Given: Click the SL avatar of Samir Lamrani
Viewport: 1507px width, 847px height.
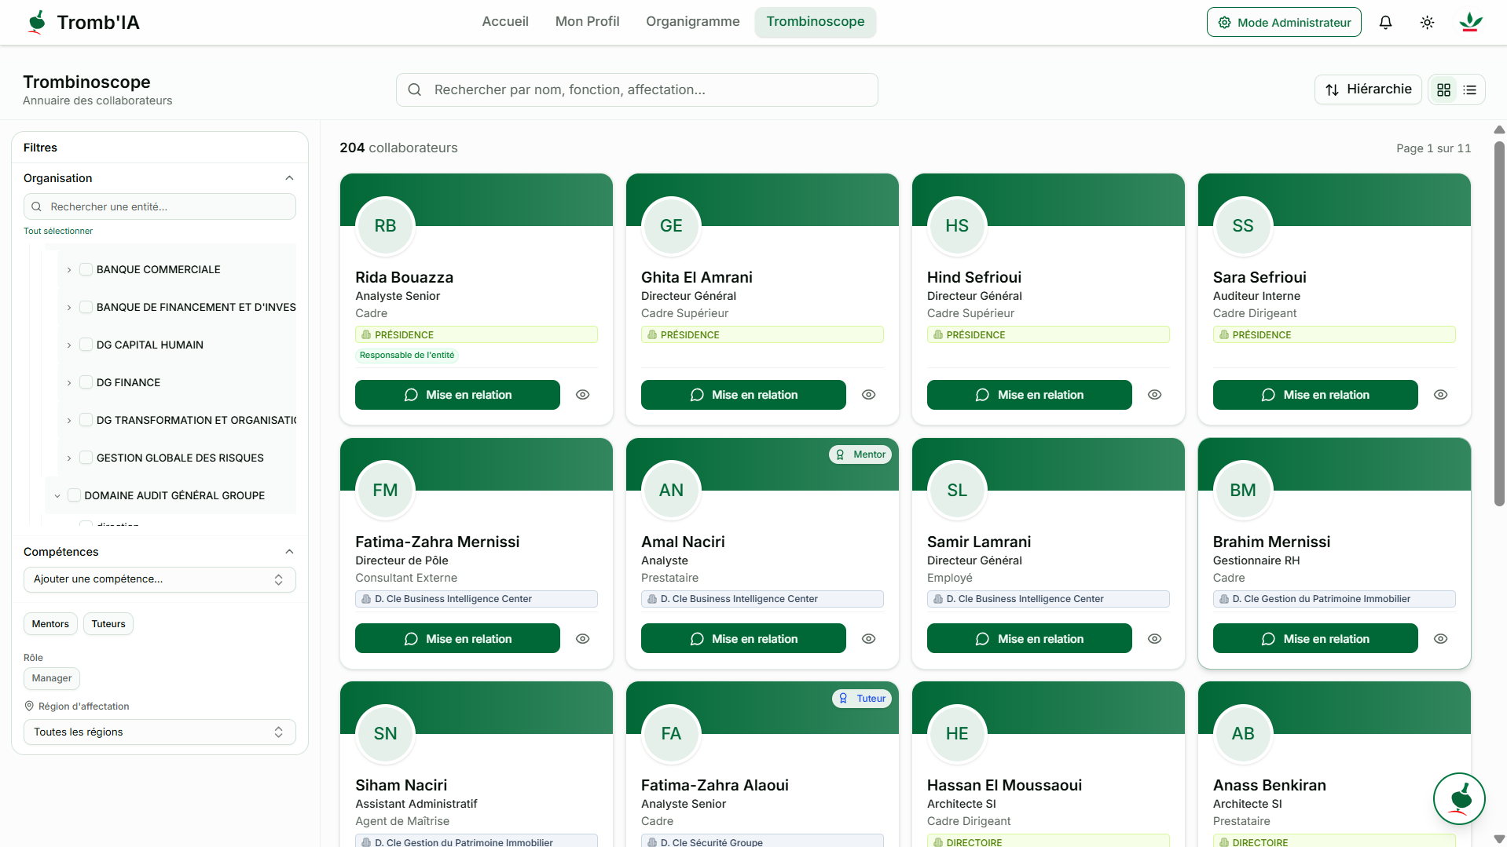Looking at the screenshot, I should [957, 491].
